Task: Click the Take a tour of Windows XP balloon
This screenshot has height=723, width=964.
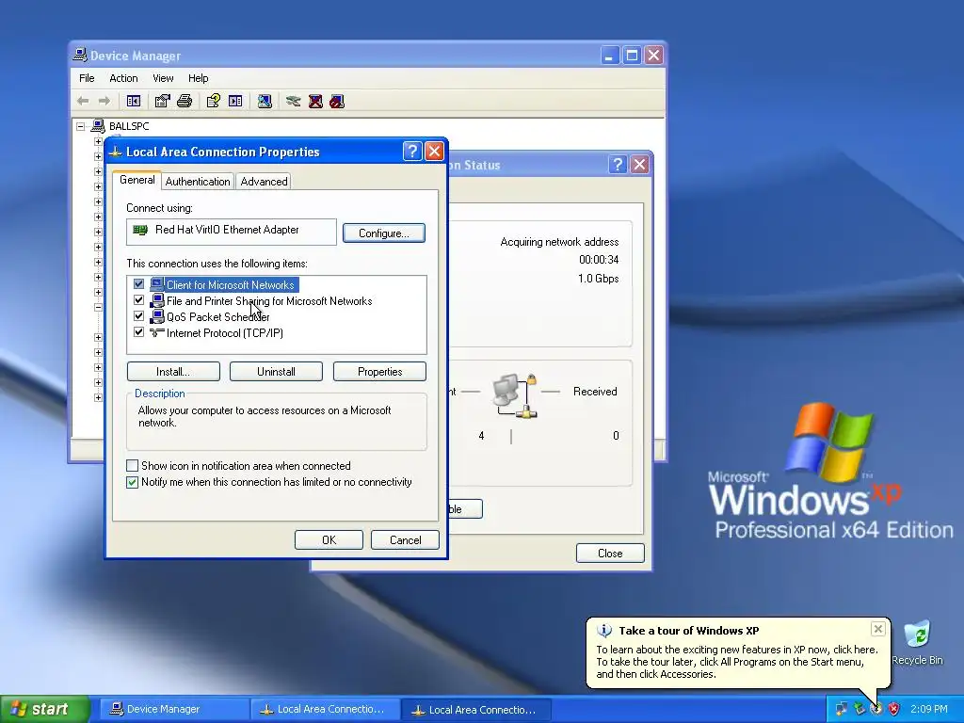Action: point(738,652)
